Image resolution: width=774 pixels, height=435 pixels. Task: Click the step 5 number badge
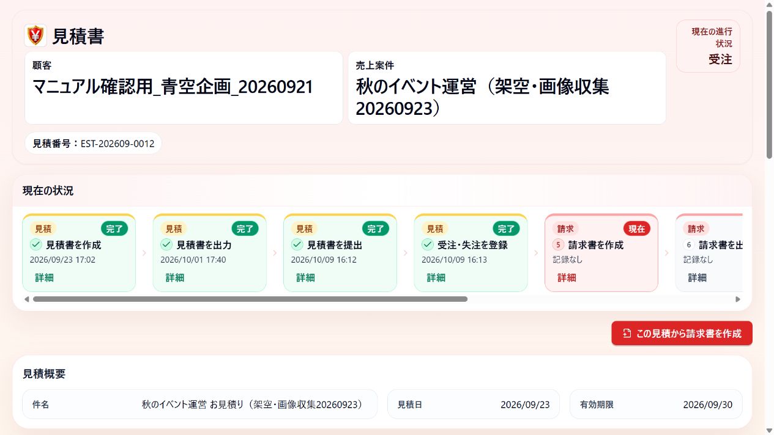point(558,245)
